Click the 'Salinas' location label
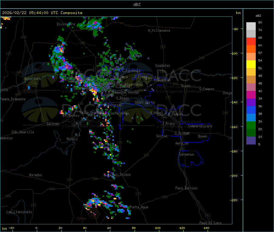Viewport: 274px width, 232px height. (53, 124)
